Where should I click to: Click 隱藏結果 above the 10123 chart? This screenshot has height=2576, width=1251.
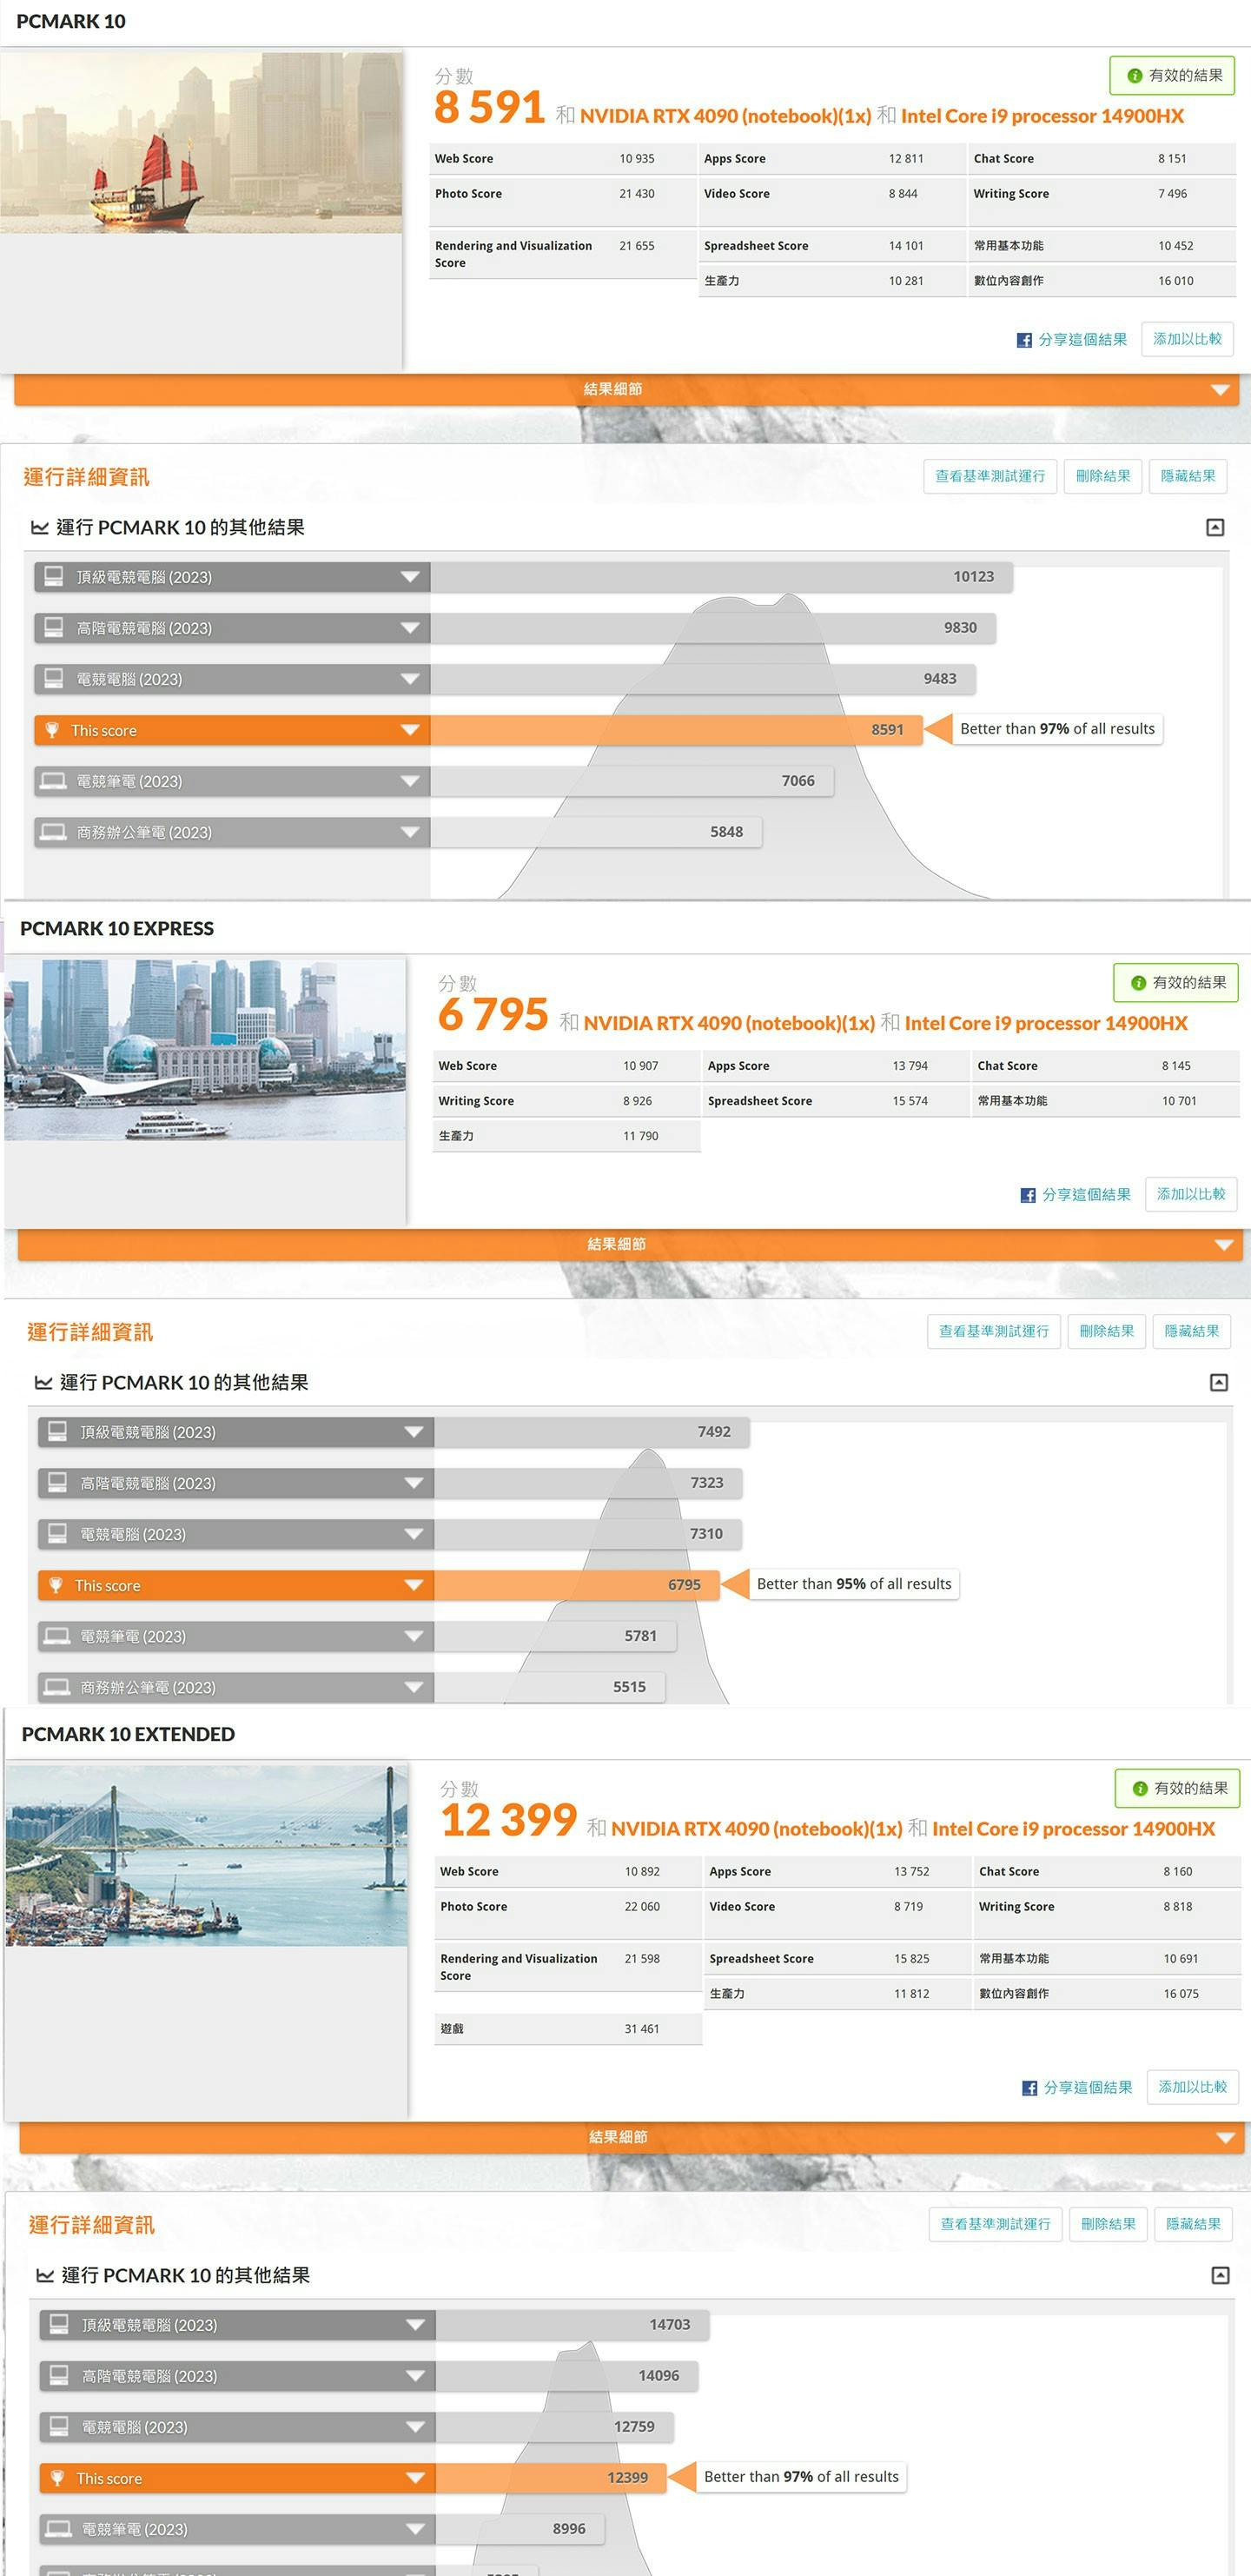point(1188,476)
